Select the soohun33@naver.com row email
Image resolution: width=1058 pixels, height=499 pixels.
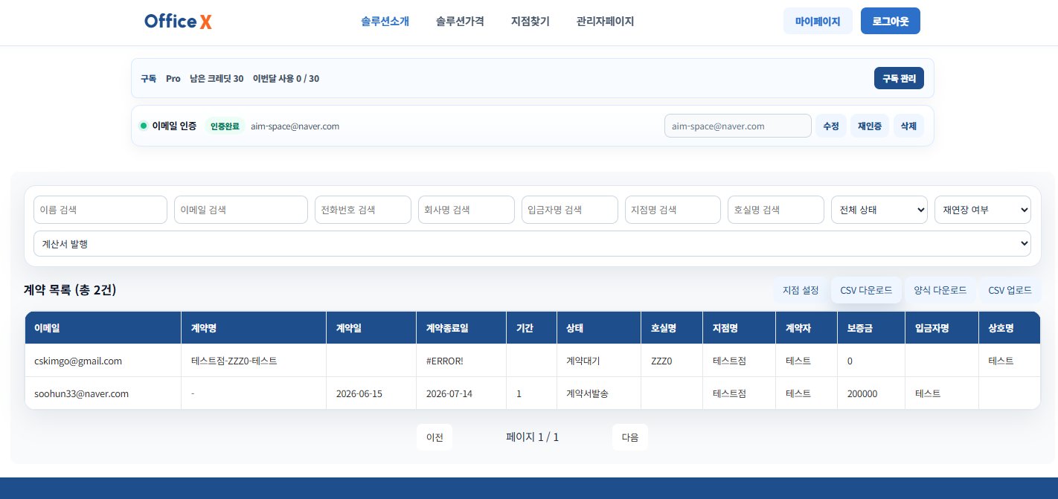(x=82, y=393)
